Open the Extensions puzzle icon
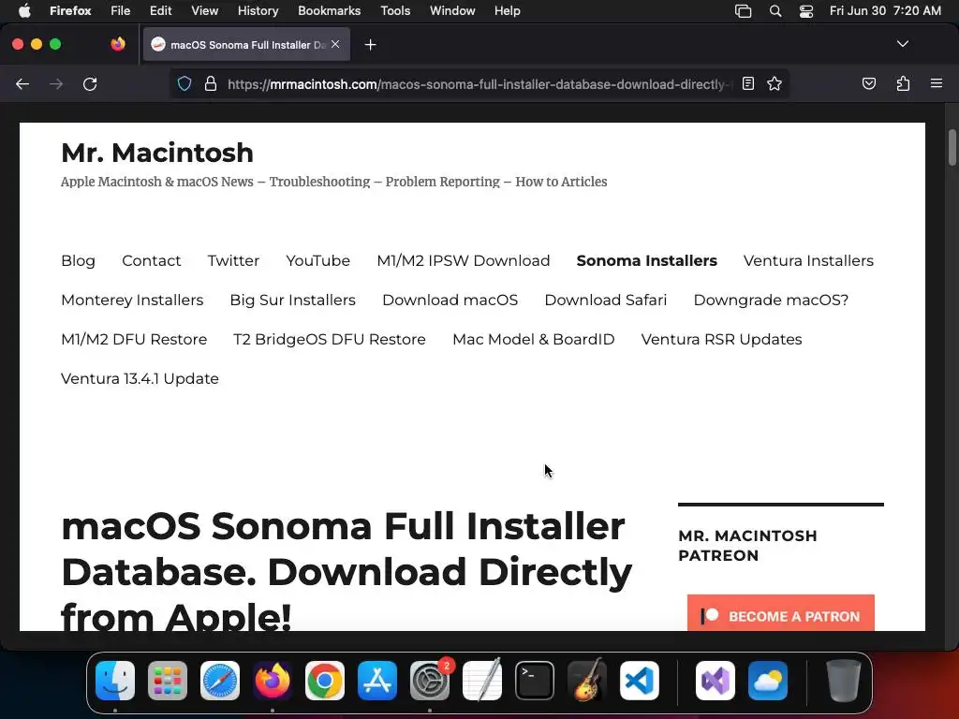 [x=903, y=83]
